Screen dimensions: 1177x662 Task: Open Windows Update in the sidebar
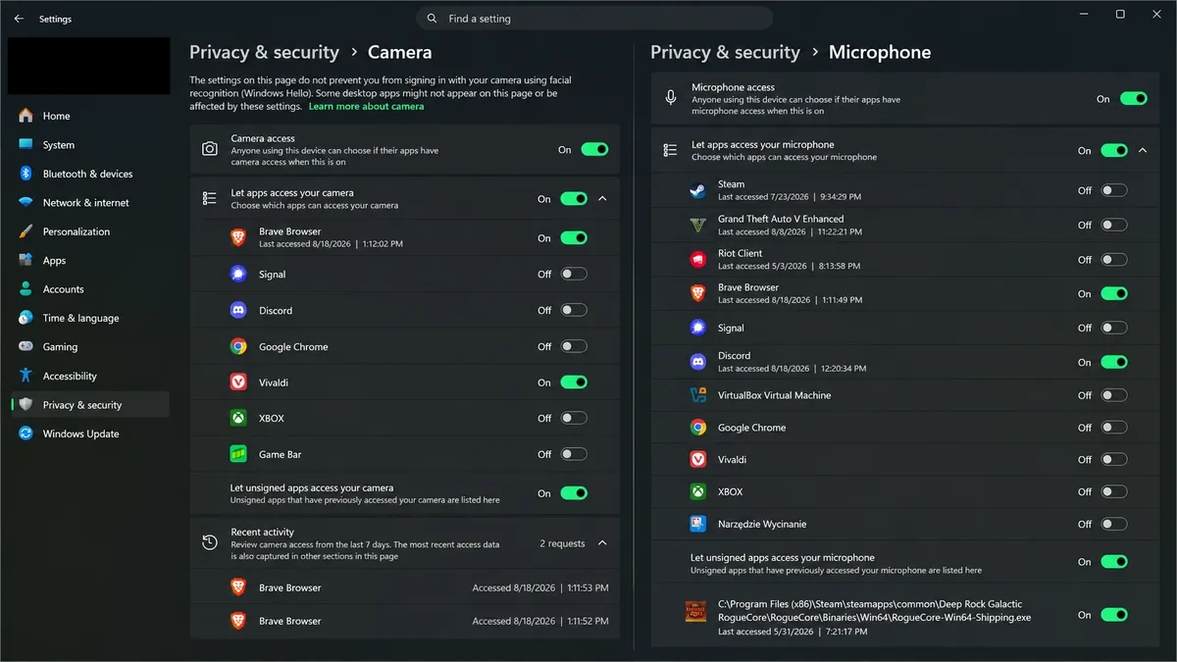[89, 433]
